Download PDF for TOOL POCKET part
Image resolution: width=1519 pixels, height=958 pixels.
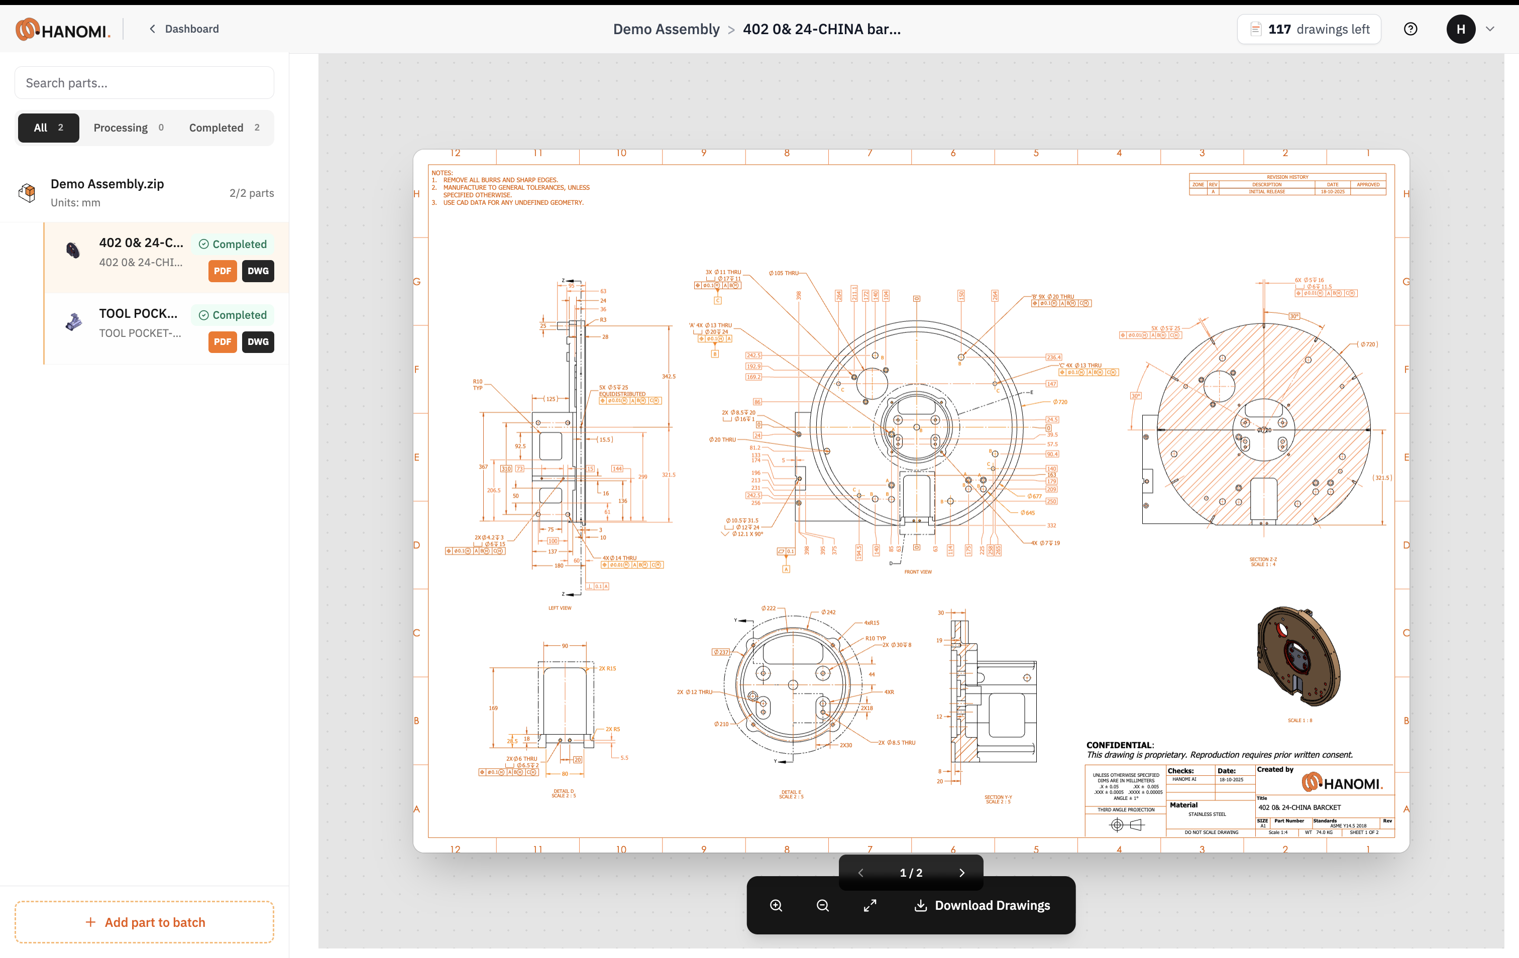click(222, 342)
